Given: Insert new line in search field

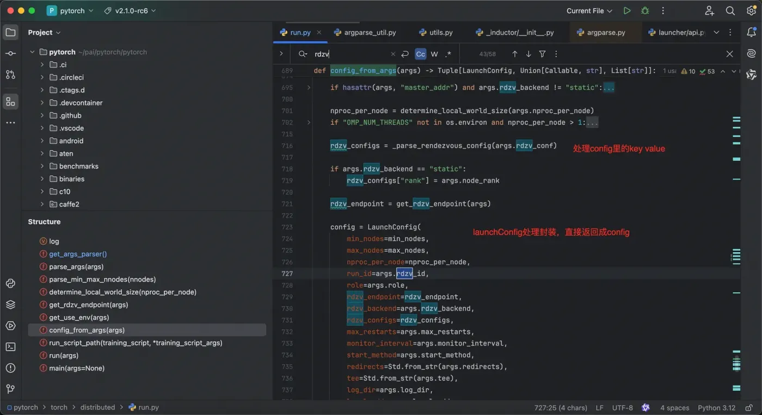Looking at the screenshot, I should [405, 54].
